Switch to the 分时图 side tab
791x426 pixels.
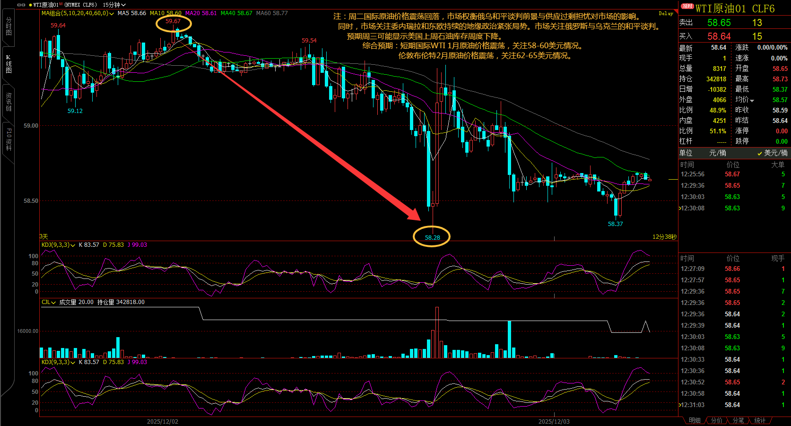9,27
